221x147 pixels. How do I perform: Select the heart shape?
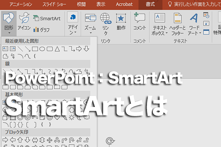coord(57,117)
